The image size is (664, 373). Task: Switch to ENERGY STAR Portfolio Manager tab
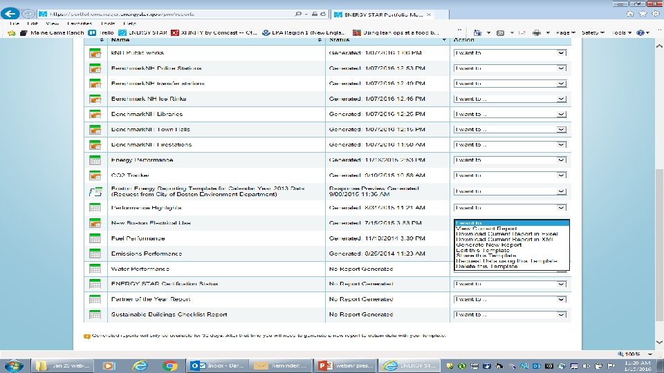[x=383, y=15]
